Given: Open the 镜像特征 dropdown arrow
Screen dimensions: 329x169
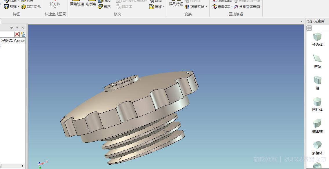Looking at the screenshot, I should coord(207,7).
